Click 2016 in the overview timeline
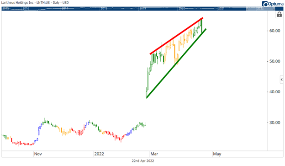 (26, 8)
